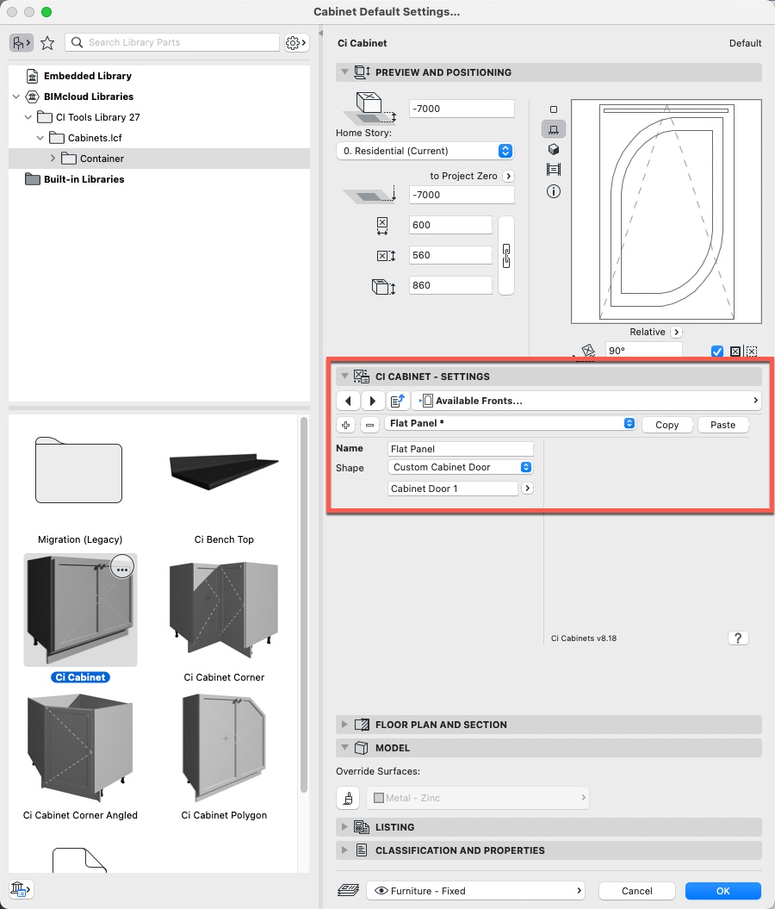Add a new front with plus button
The width and height of the screenshot is (775, 909).
pyautogui.click(x=346, y=425)
